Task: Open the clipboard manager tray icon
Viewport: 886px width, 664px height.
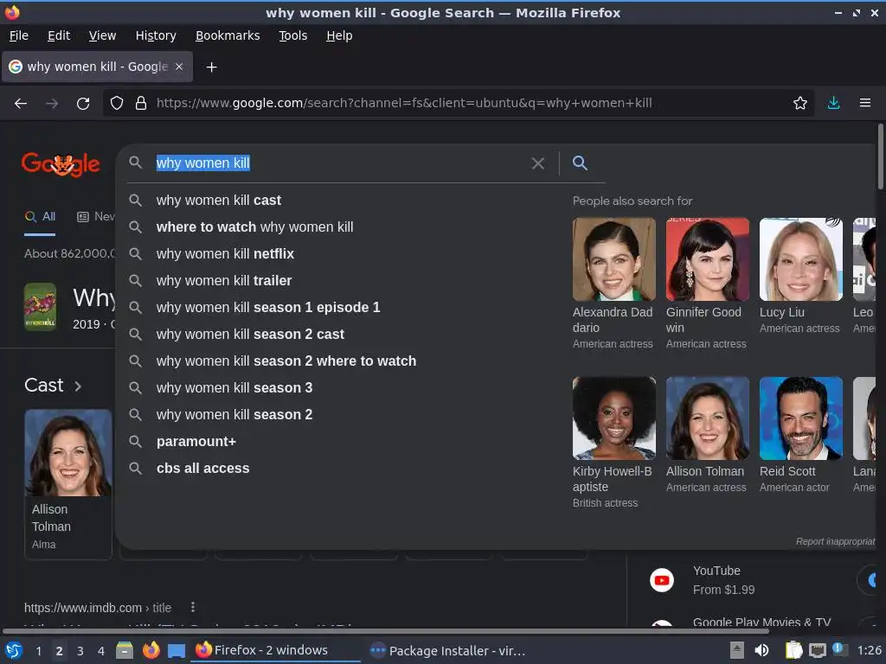Action: 794,650
